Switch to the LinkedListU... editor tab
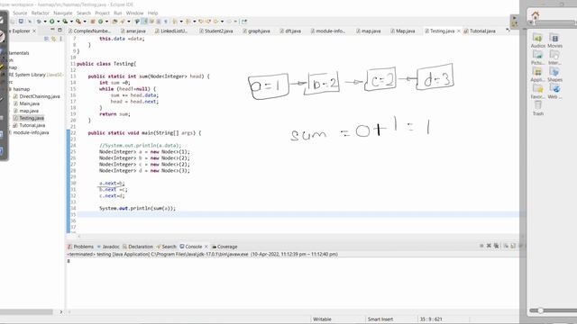Viewport: 577px width, 324px height. point(171,31)
